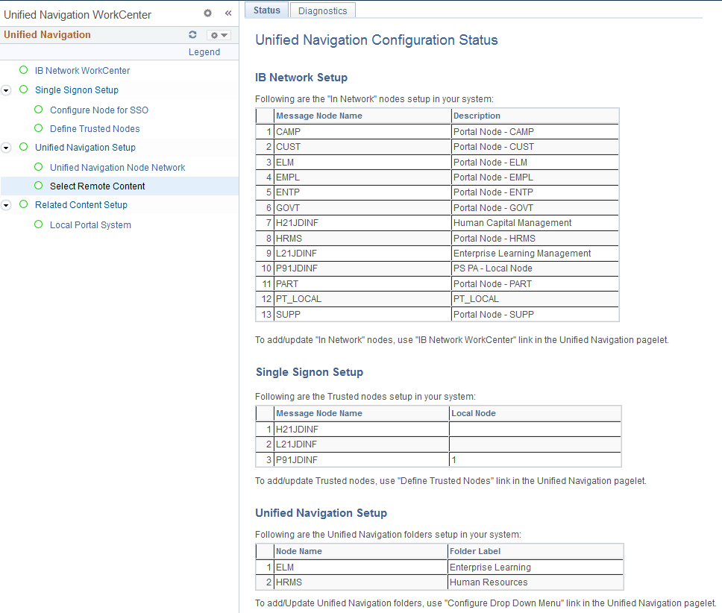722x613 pixels.
Task: Select Remote Content in the navigation tree
Action: [98, 186]
